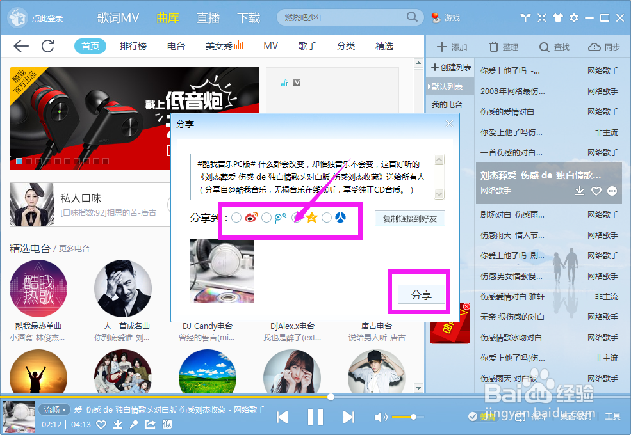Open 一人一首成名曲 radio thumbnail

[123, 289]
